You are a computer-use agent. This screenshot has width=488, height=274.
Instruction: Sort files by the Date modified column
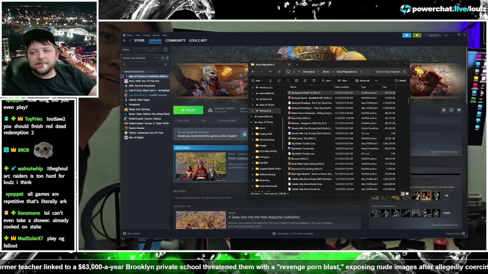pos(342,87)
